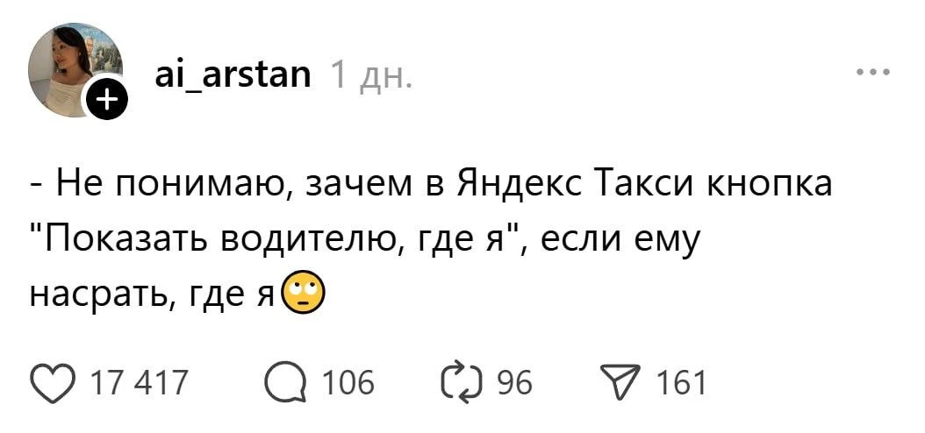Click the first line starting "Не понимаю"
The image size is (925, 433).
[x=430, y=184]
